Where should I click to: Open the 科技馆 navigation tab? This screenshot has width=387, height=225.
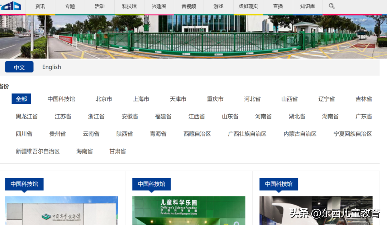pos(129,6)
